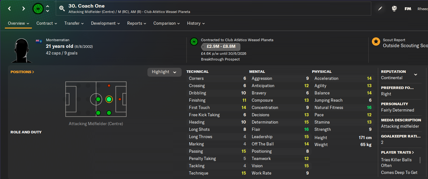Open the globe world icon
This screenshot has width=428, height=179.
click(x=394, y=9)
